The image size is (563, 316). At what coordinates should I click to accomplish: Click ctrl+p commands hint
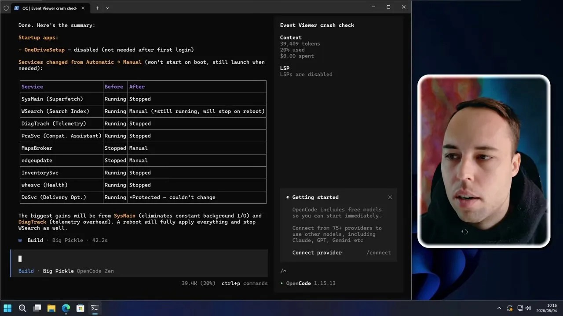(x=245, y=284)
